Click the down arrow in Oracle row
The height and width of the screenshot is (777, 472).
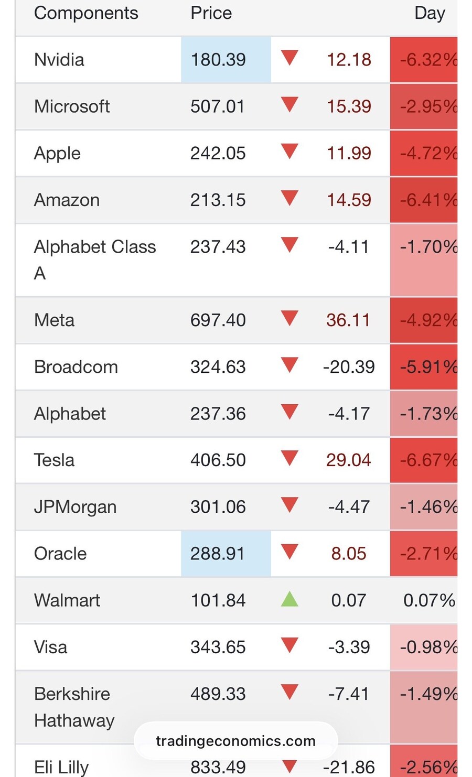tap(289, 552)
